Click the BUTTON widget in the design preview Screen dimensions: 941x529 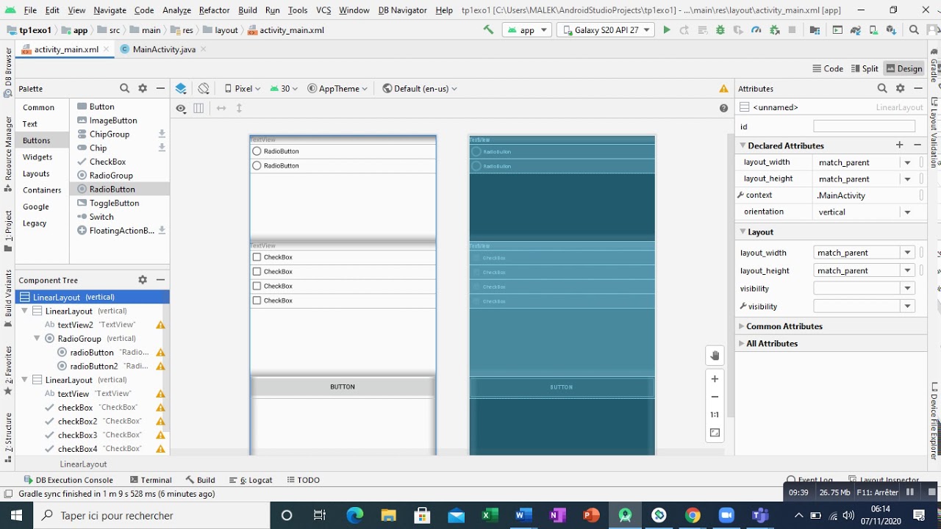[x=343, y=386]
